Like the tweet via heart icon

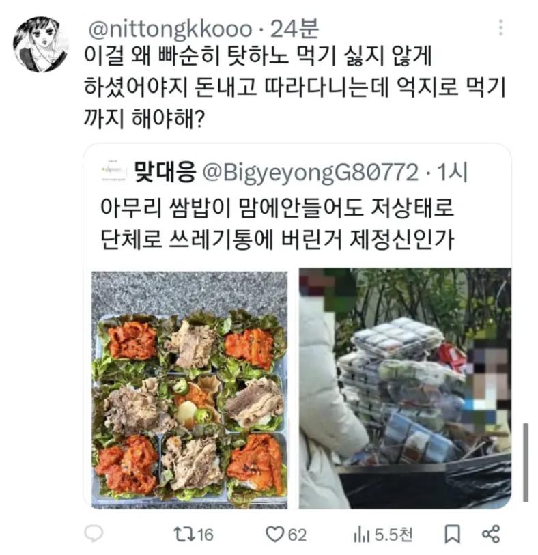click(274, 534)
